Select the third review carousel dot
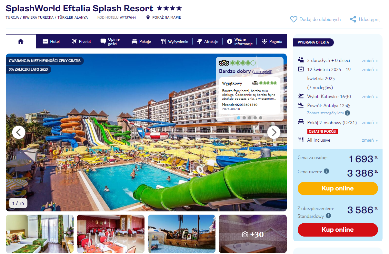 tap(250, 118)
